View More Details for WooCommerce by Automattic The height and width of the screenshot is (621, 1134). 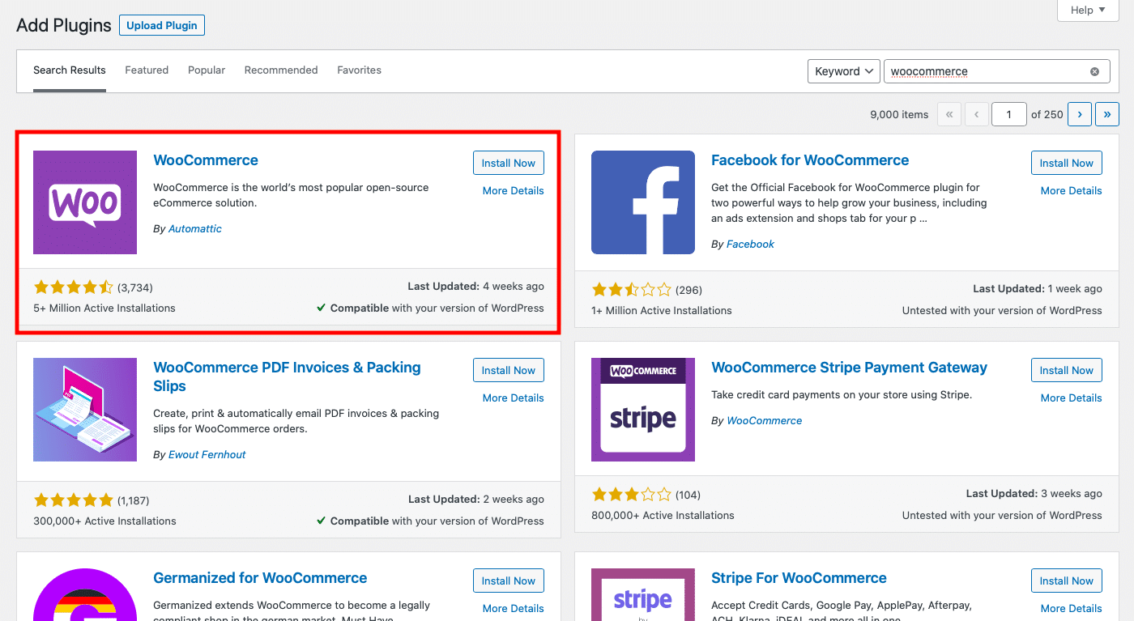pos(514,191)
